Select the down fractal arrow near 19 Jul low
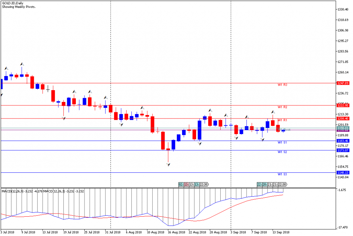353x236 pixels. (x=64, y=118)
